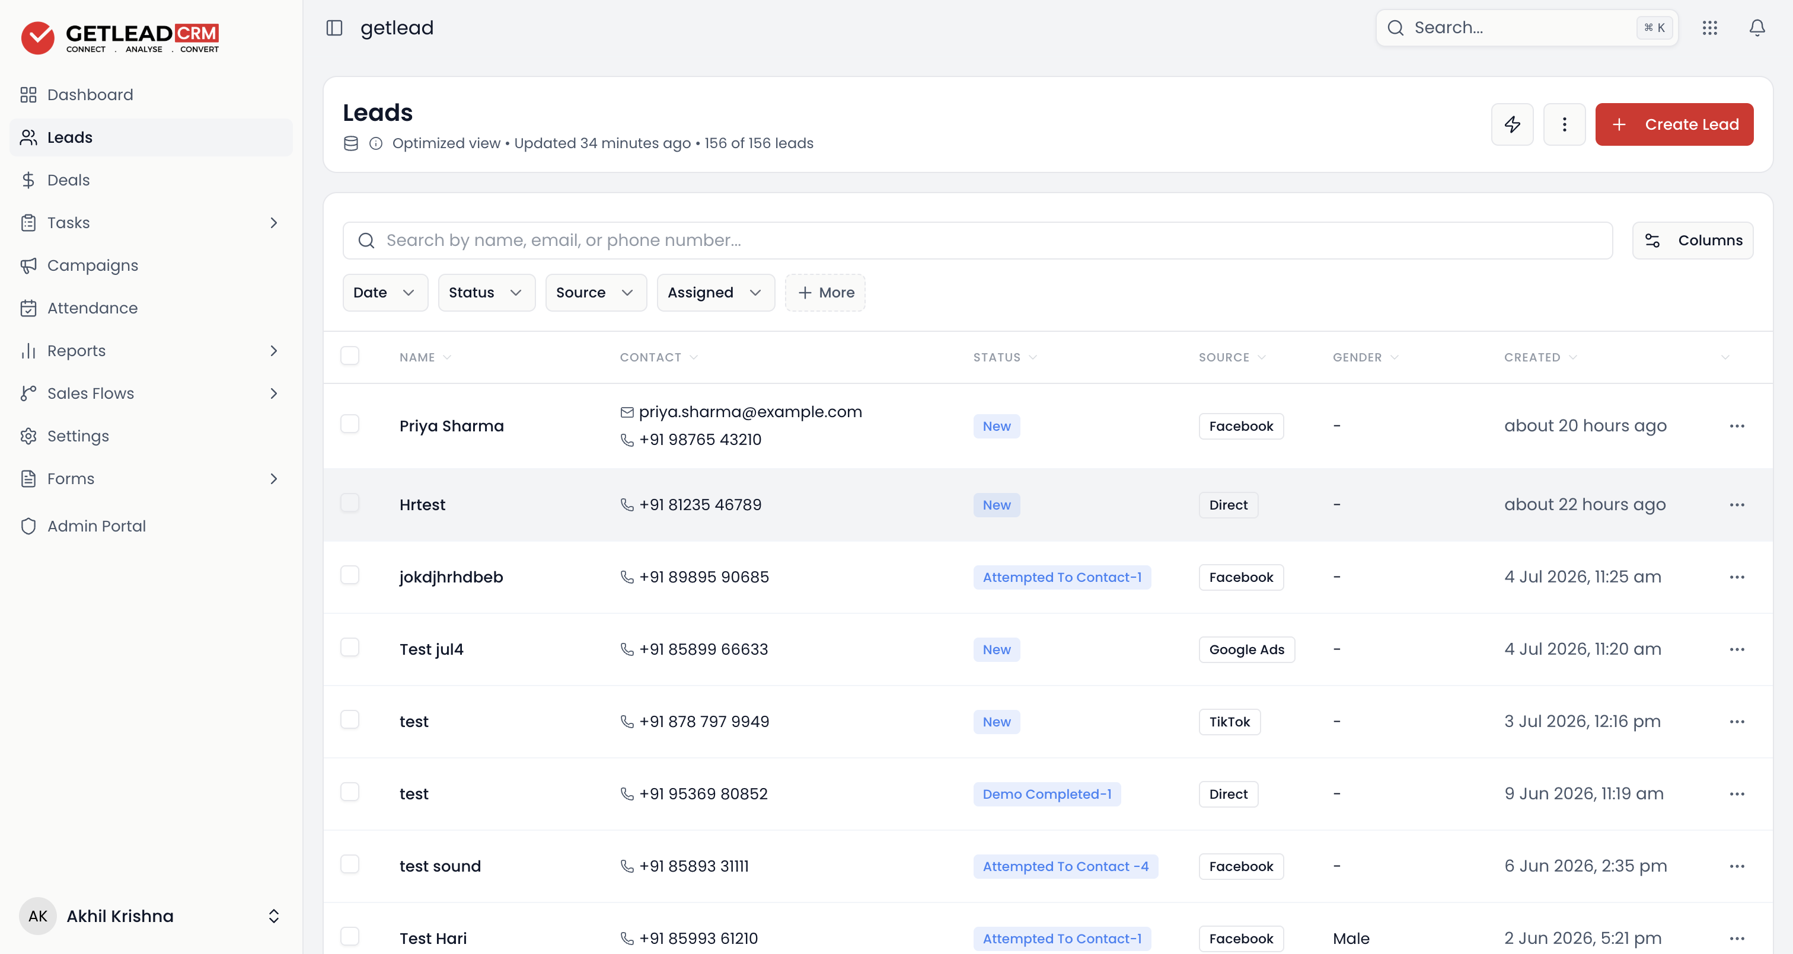Sort by the Name column header

(425, 357)
